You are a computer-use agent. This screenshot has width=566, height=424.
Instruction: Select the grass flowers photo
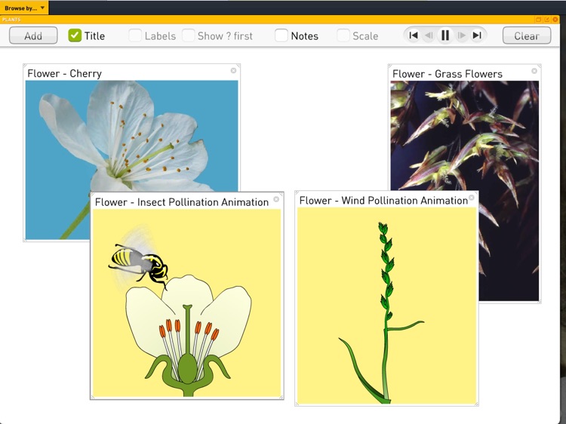465,135
